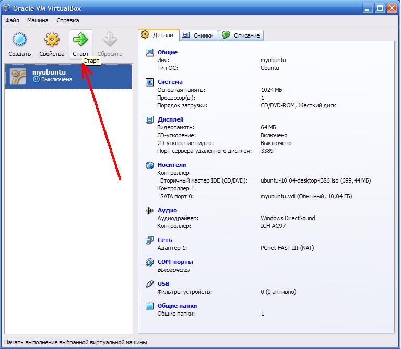Screen dimensions: 401x349
Task: Click the Сеть section network icon
Action: 150,240
